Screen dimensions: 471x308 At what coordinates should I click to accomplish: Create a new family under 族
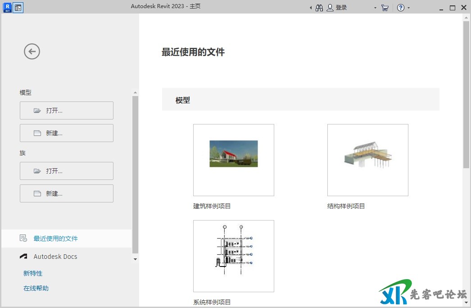pos(67,193)
